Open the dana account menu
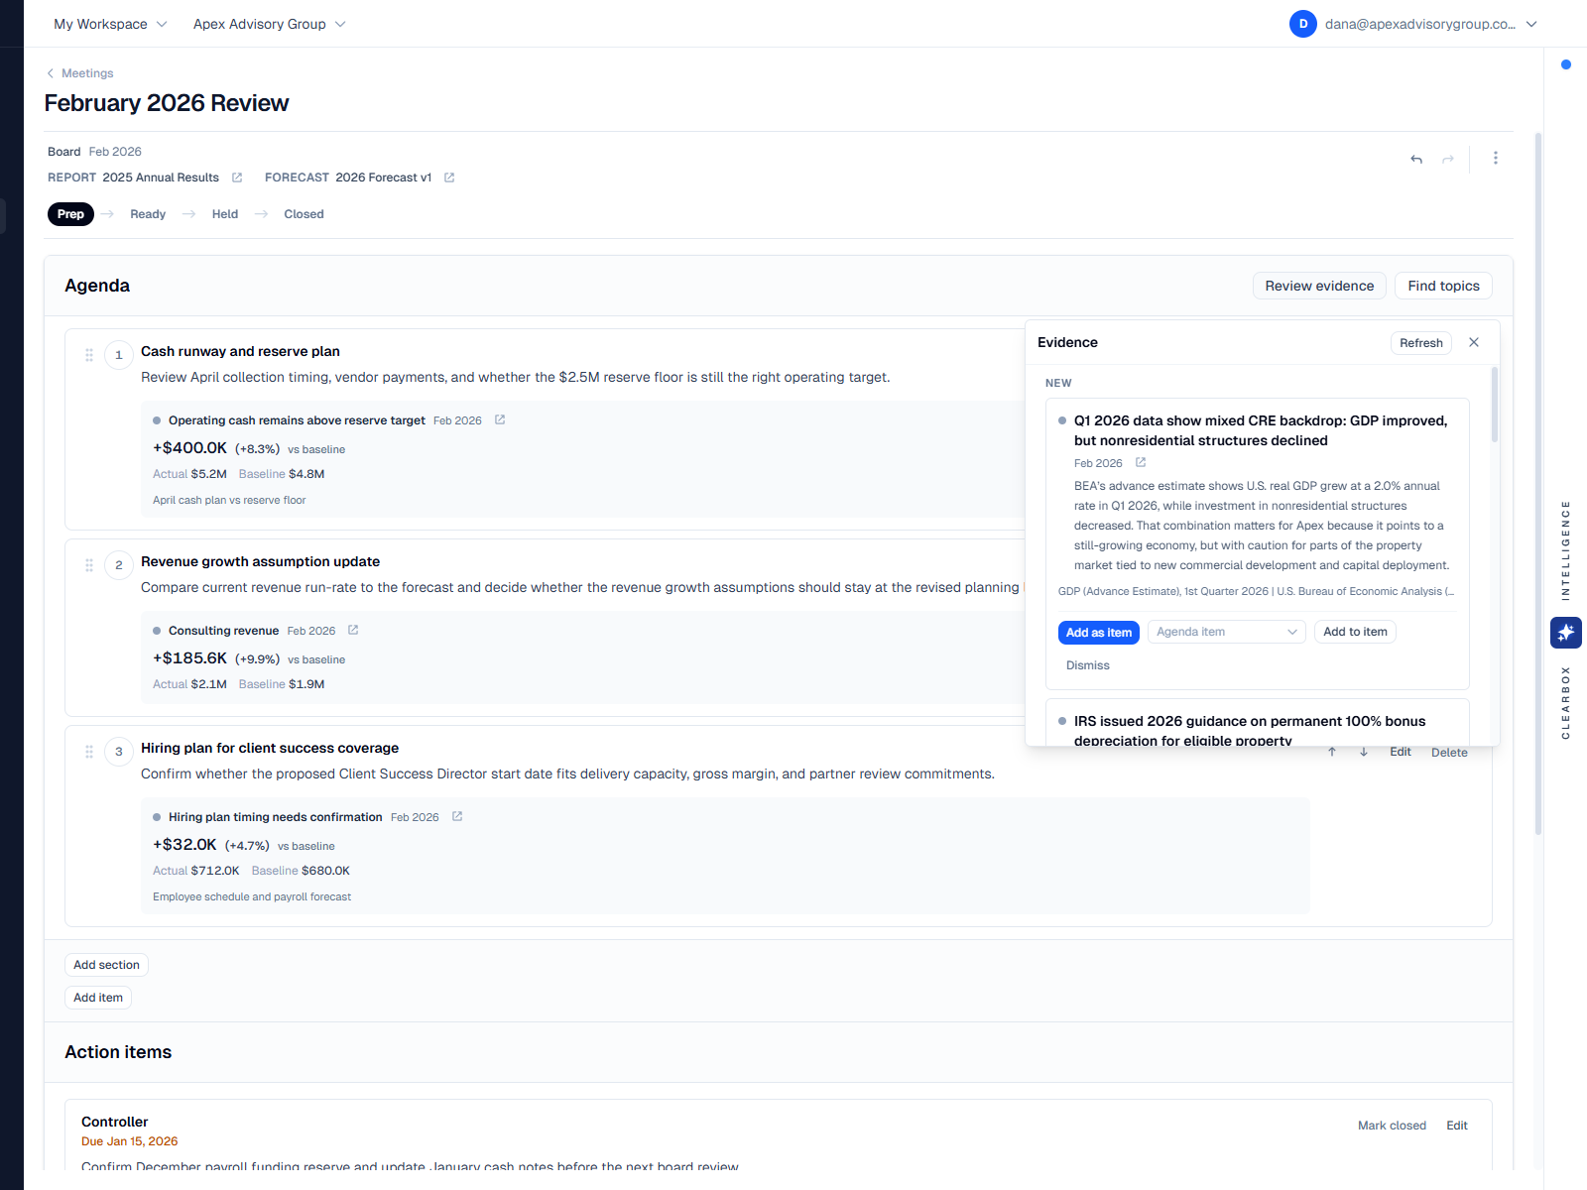Image resolution: width=1587 pixels, height=1190 pixels. 1414,24
